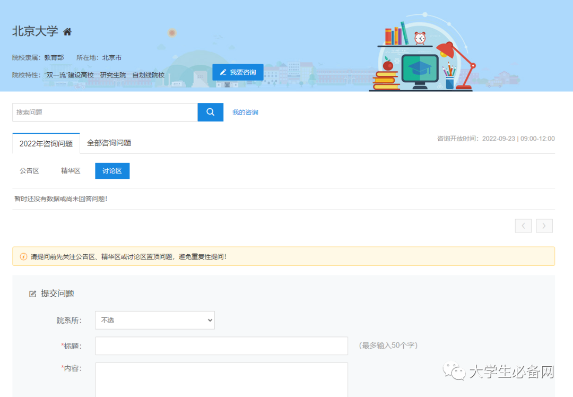
Task: Open the 精华区 section
Action: click(71, 171)
